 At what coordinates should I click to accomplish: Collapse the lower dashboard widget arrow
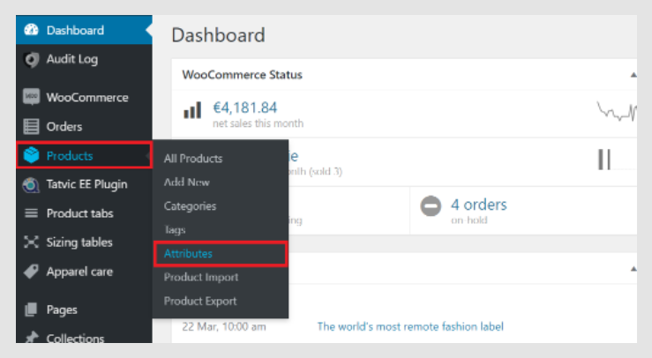pyautogui.click(x=633, y=269)
